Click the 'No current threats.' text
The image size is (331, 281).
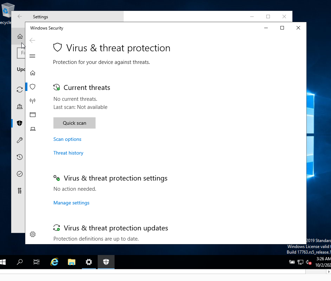(x=75, y=99)
